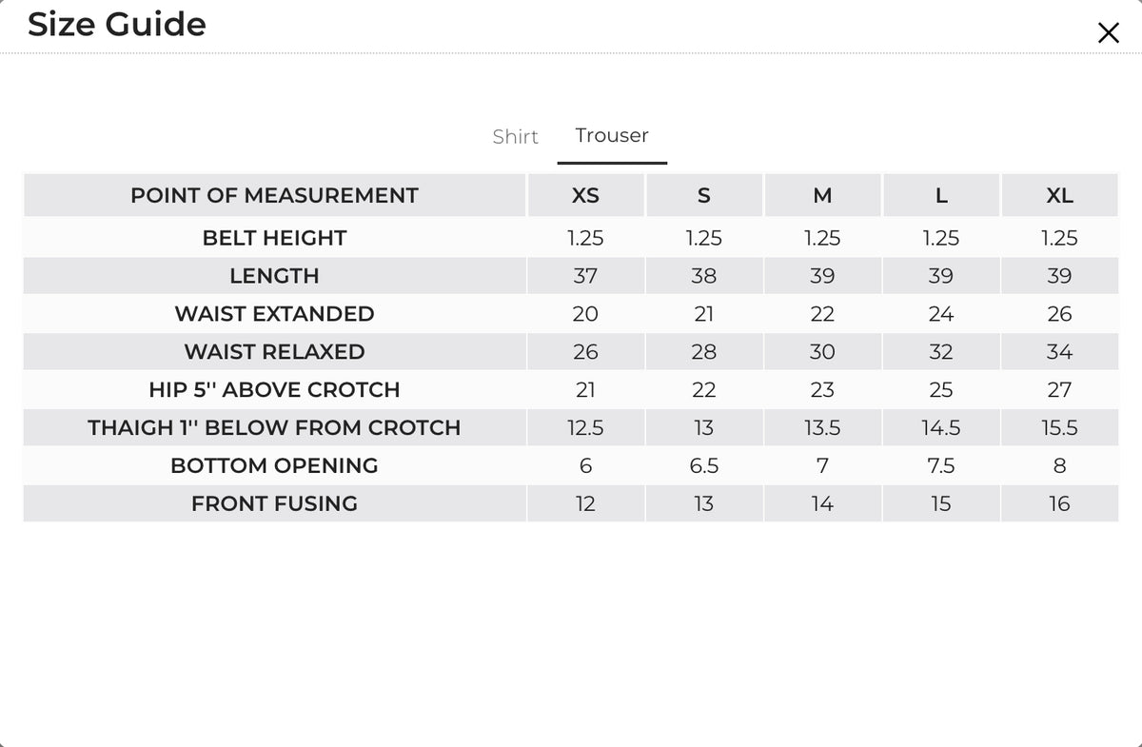Click the POINT OF MEASUREMENT header
Viewport: 1142px width, 747px height.
click(274, 196)
